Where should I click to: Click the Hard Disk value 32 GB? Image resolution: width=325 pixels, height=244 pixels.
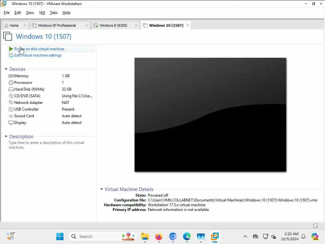point(67,89)
